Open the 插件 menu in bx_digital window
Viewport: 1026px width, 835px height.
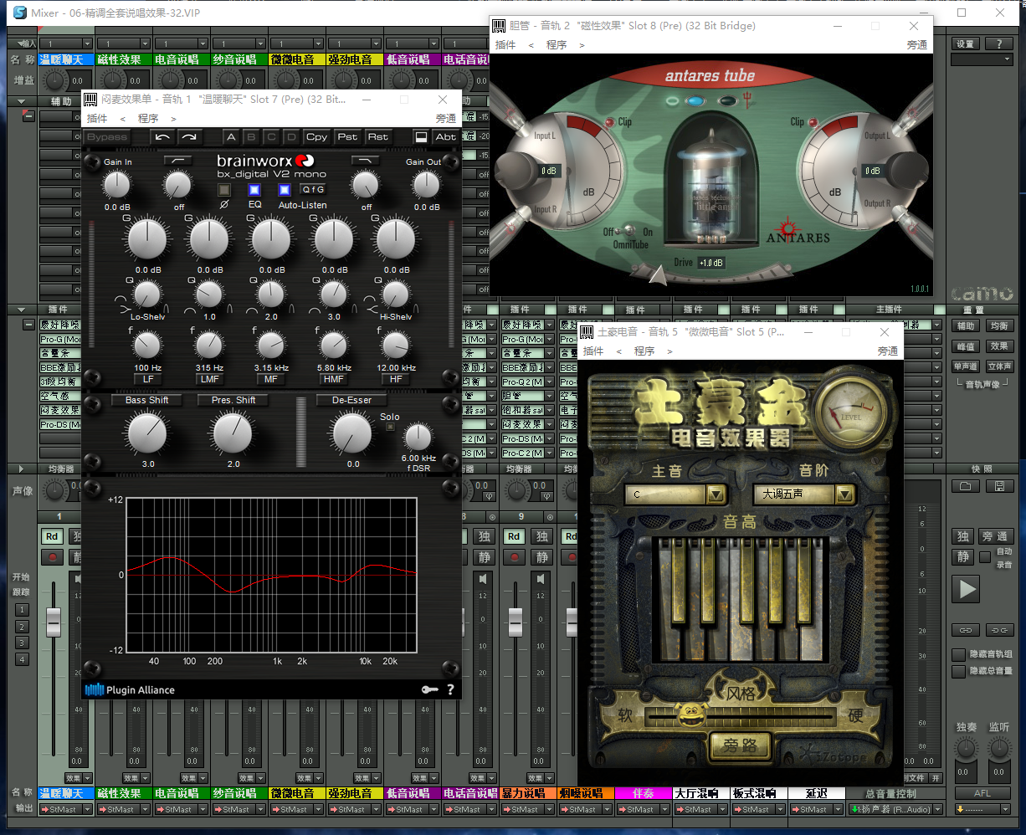point(97,119)
